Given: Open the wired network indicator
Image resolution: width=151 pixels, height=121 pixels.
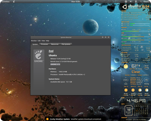Looking at the screenshot, I should coord(136,2).
